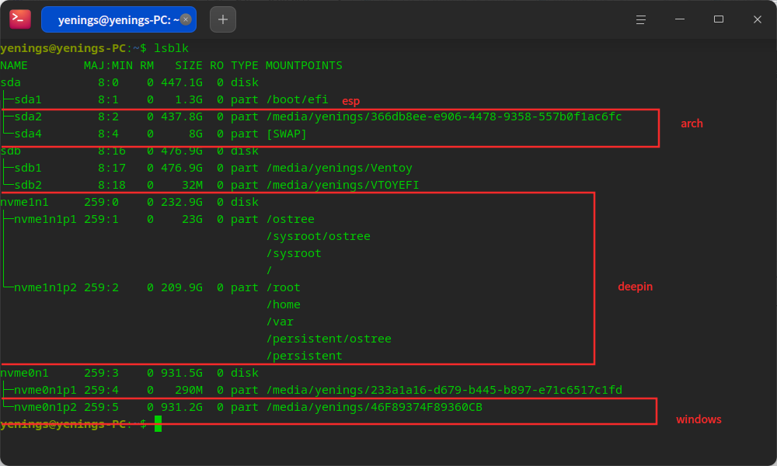
Task: Click the /home mountpoint line
Action: pyautogui.click(x=284, y=304)
